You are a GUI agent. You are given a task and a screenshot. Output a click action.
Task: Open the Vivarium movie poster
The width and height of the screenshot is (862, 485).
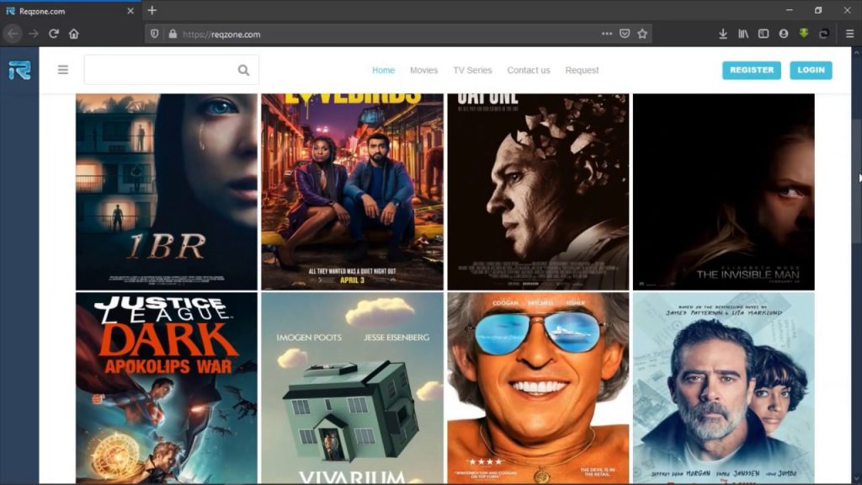tap(352, 387)
